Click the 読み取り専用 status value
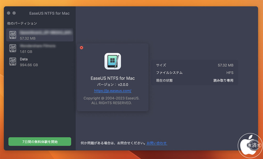The height and width of the screenshot is (159, 263). tap(224, 80)
